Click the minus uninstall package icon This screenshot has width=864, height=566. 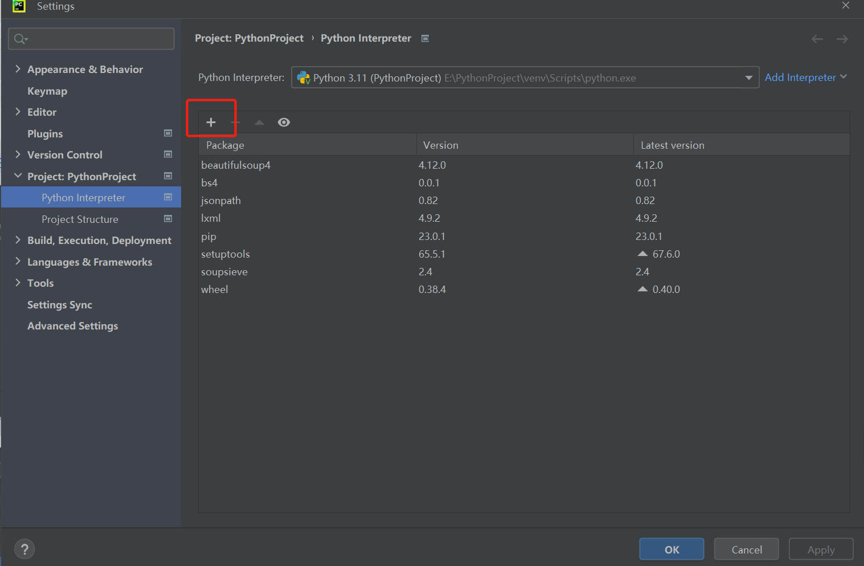pos(235,122)
